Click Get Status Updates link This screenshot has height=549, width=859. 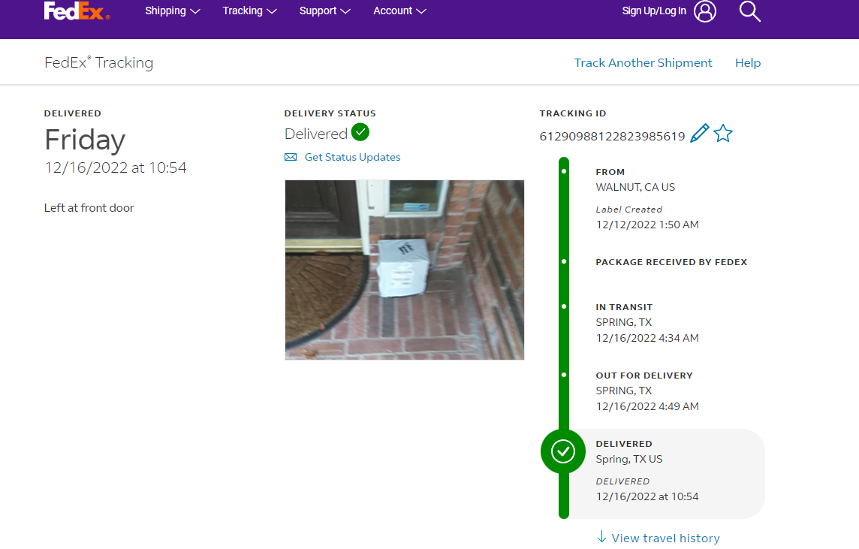coord(352,157)
